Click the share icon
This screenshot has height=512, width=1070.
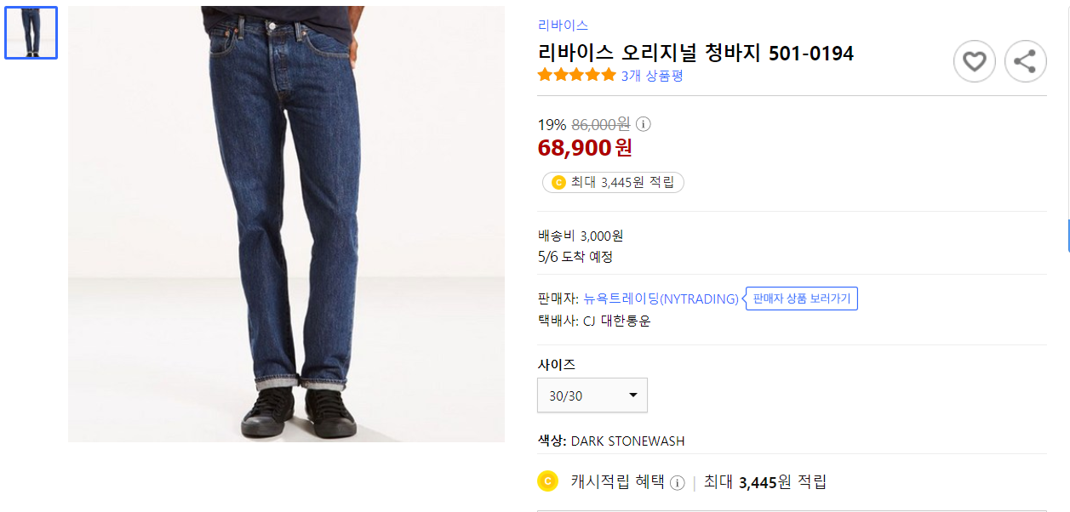point(1025,61)
